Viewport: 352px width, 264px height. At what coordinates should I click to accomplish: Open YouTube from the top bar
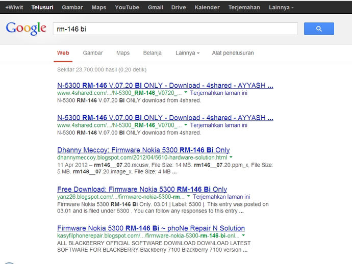[x=127, y=8]
